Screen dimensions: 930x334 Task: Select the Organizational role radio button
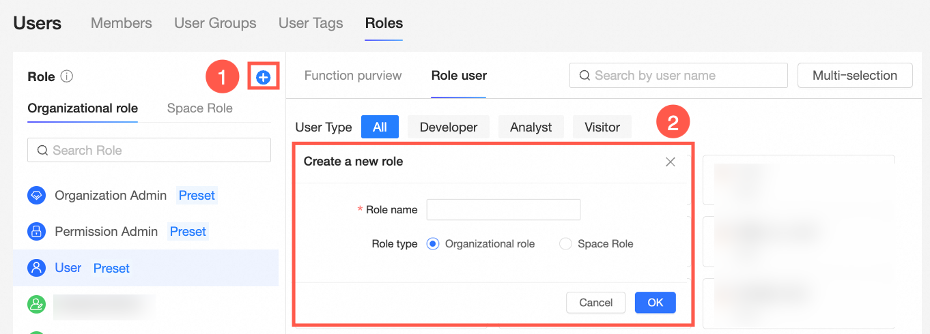pyautogui.click(x=432, y=244)
